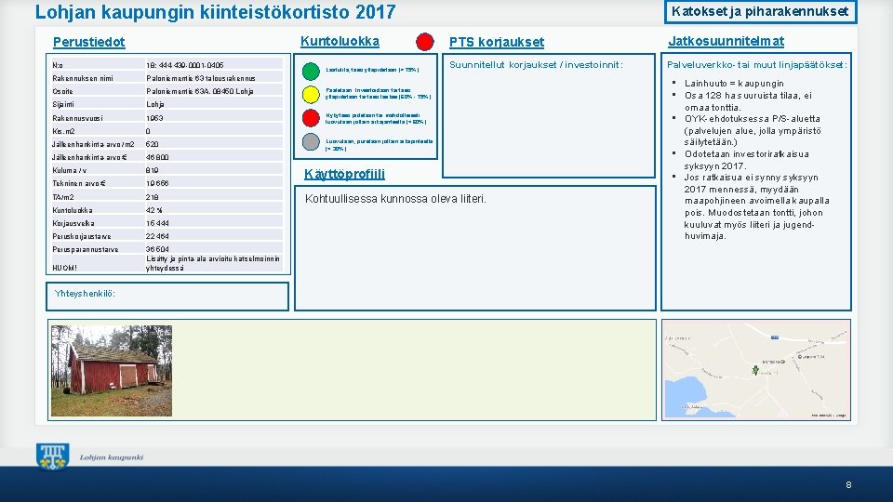
Task: Open the red shed photo thumbnail
Action: click(112, 371)
